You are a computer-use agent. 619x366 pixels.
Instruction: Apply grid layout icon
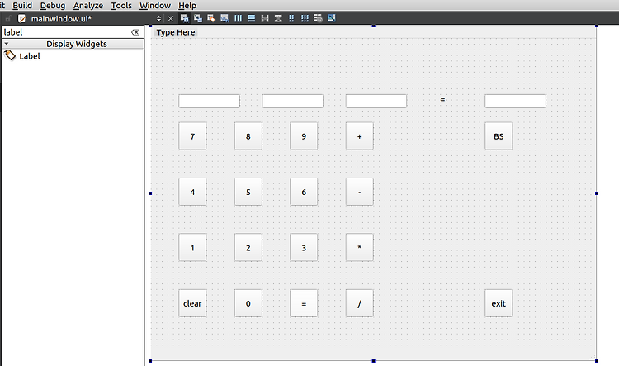[x=305, y=18]
